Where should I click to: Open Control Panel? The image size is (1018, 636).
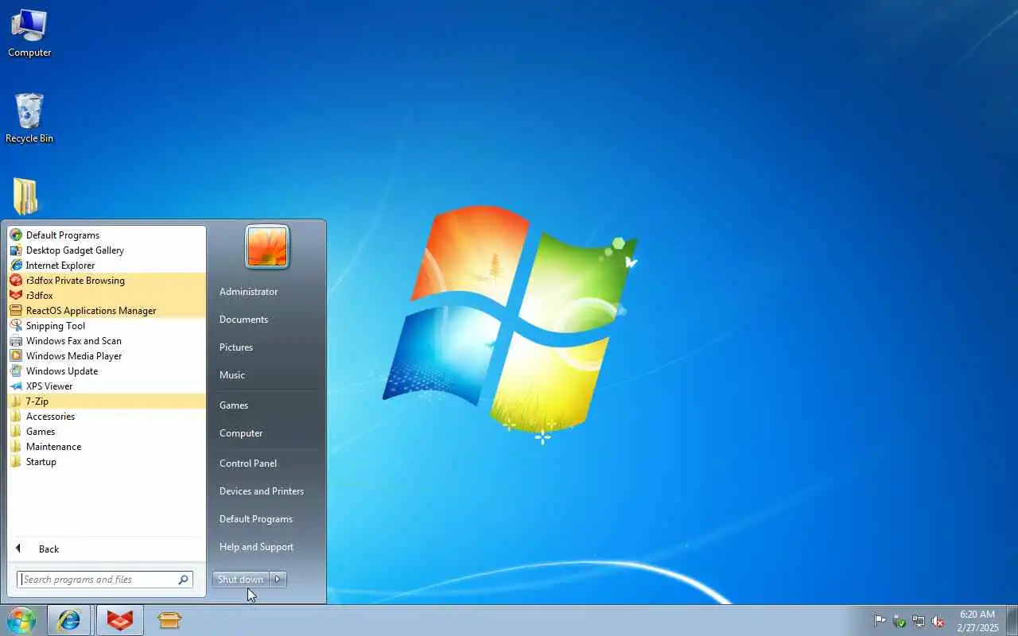(x=248, y=463)
